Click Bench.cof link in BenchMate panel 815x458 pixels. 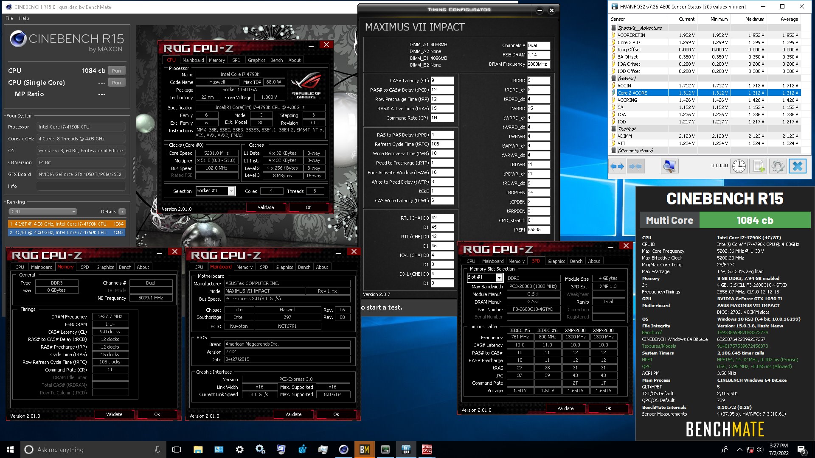652,333
